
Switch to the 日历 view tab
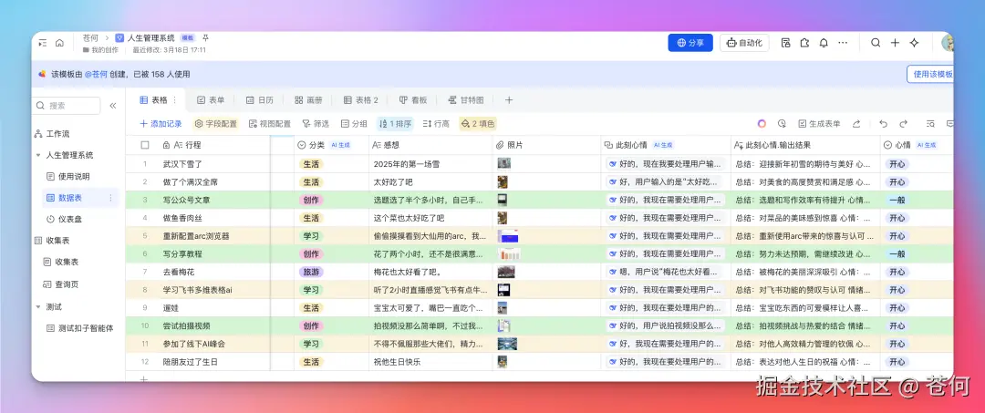point(259,99)
